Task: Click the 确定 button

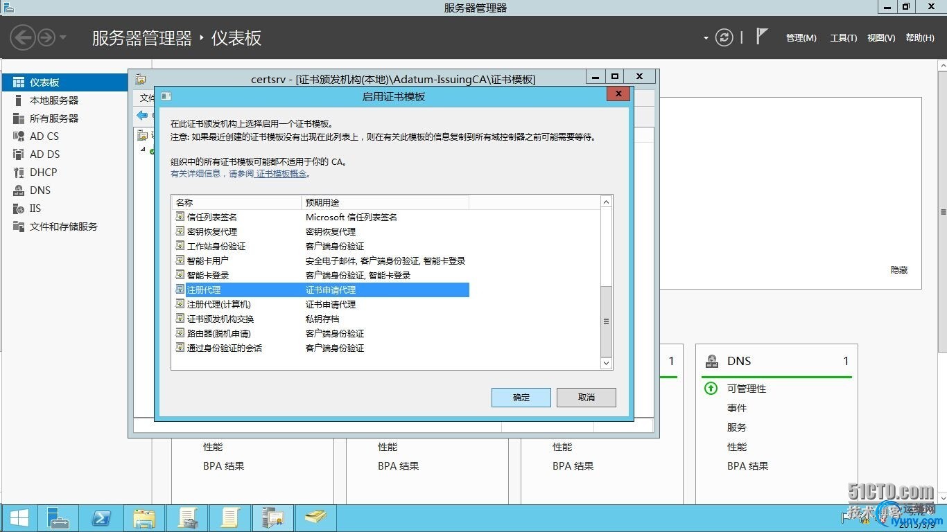Action: click(x=521, y=398)
